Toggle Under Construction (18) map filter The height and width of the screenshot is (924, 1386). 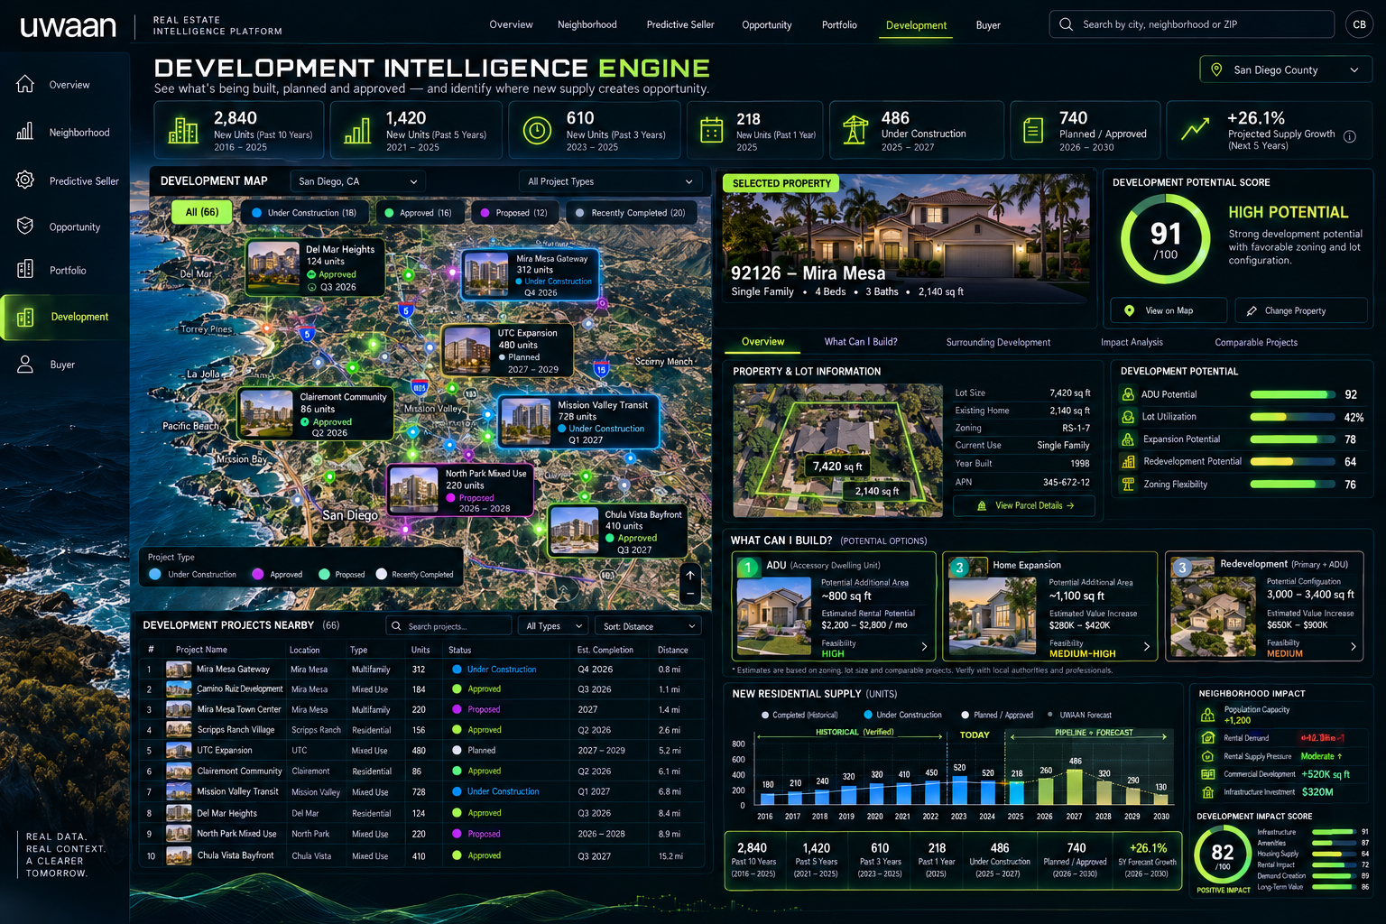303,213
